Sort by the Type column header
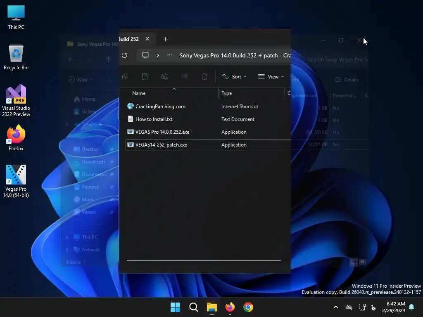Image resolution: width=423 pixels, height=317 pixels. tap(227, 93)
